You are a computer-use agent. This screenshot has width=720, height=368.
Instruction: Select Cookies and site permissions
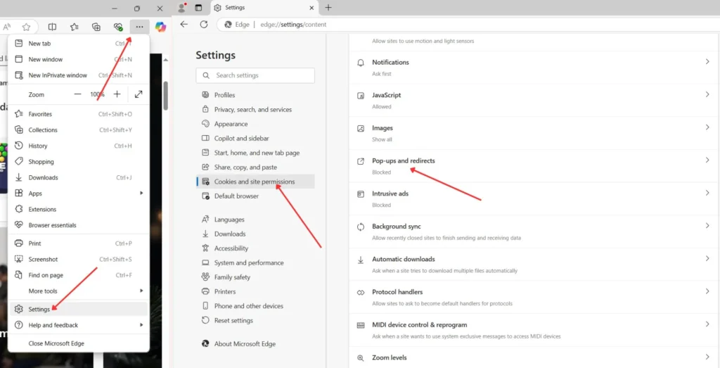click(x=255, y=182)
